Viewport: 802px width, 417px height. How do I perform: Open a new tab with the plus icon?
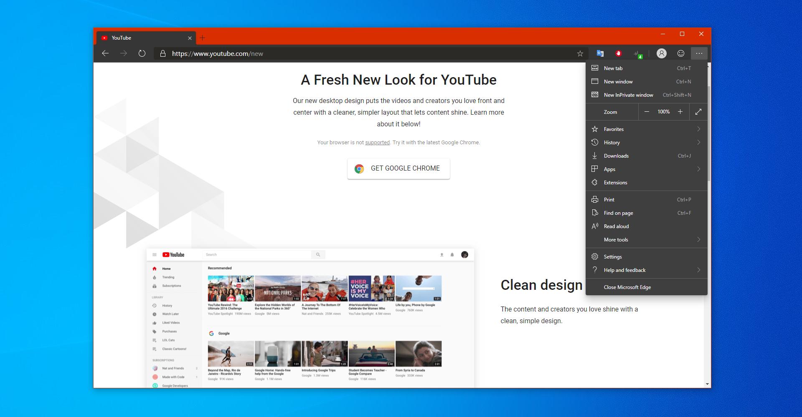pos(203,38)
